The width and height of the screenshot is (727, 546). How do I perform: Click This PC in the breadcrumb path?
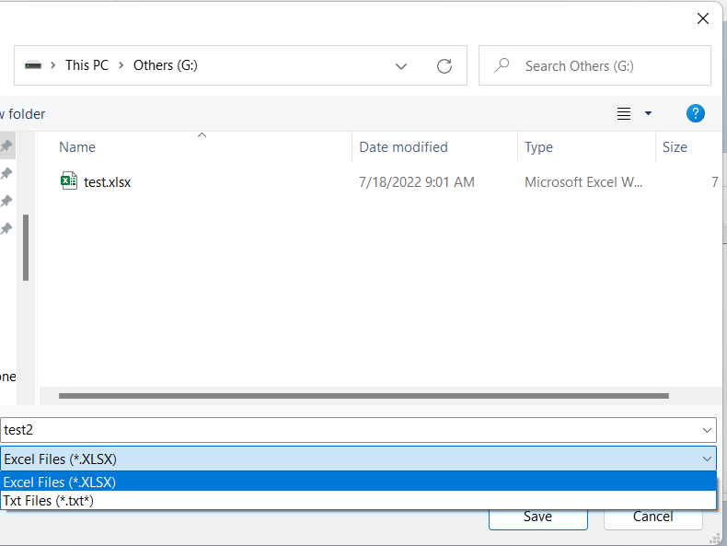point(87,65)
